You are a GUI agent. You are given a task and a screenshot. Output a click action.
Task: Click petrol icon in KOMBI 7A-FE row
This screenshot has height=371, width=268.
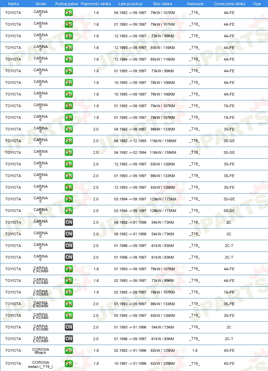point(69,292)
